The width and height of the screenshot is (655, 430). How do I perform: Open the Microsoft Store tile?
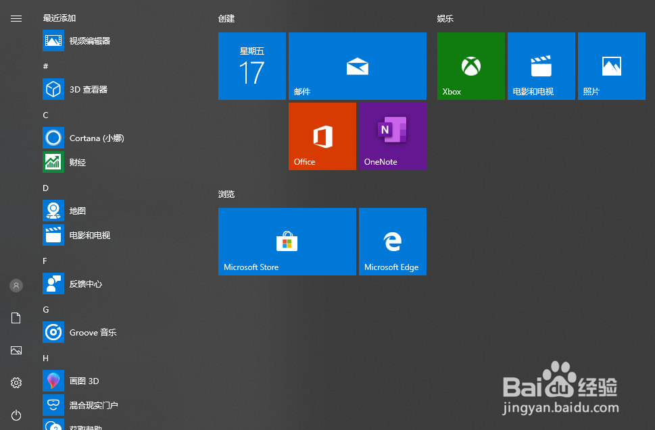[x=287, y=242]
